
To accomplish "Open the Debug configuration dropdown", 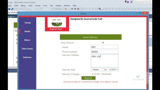I will 30,9.
